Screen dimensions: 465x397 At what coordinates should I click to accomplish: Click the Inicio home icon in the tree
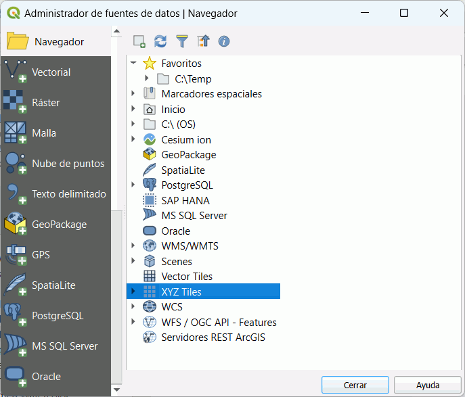(x=150, y=110)
